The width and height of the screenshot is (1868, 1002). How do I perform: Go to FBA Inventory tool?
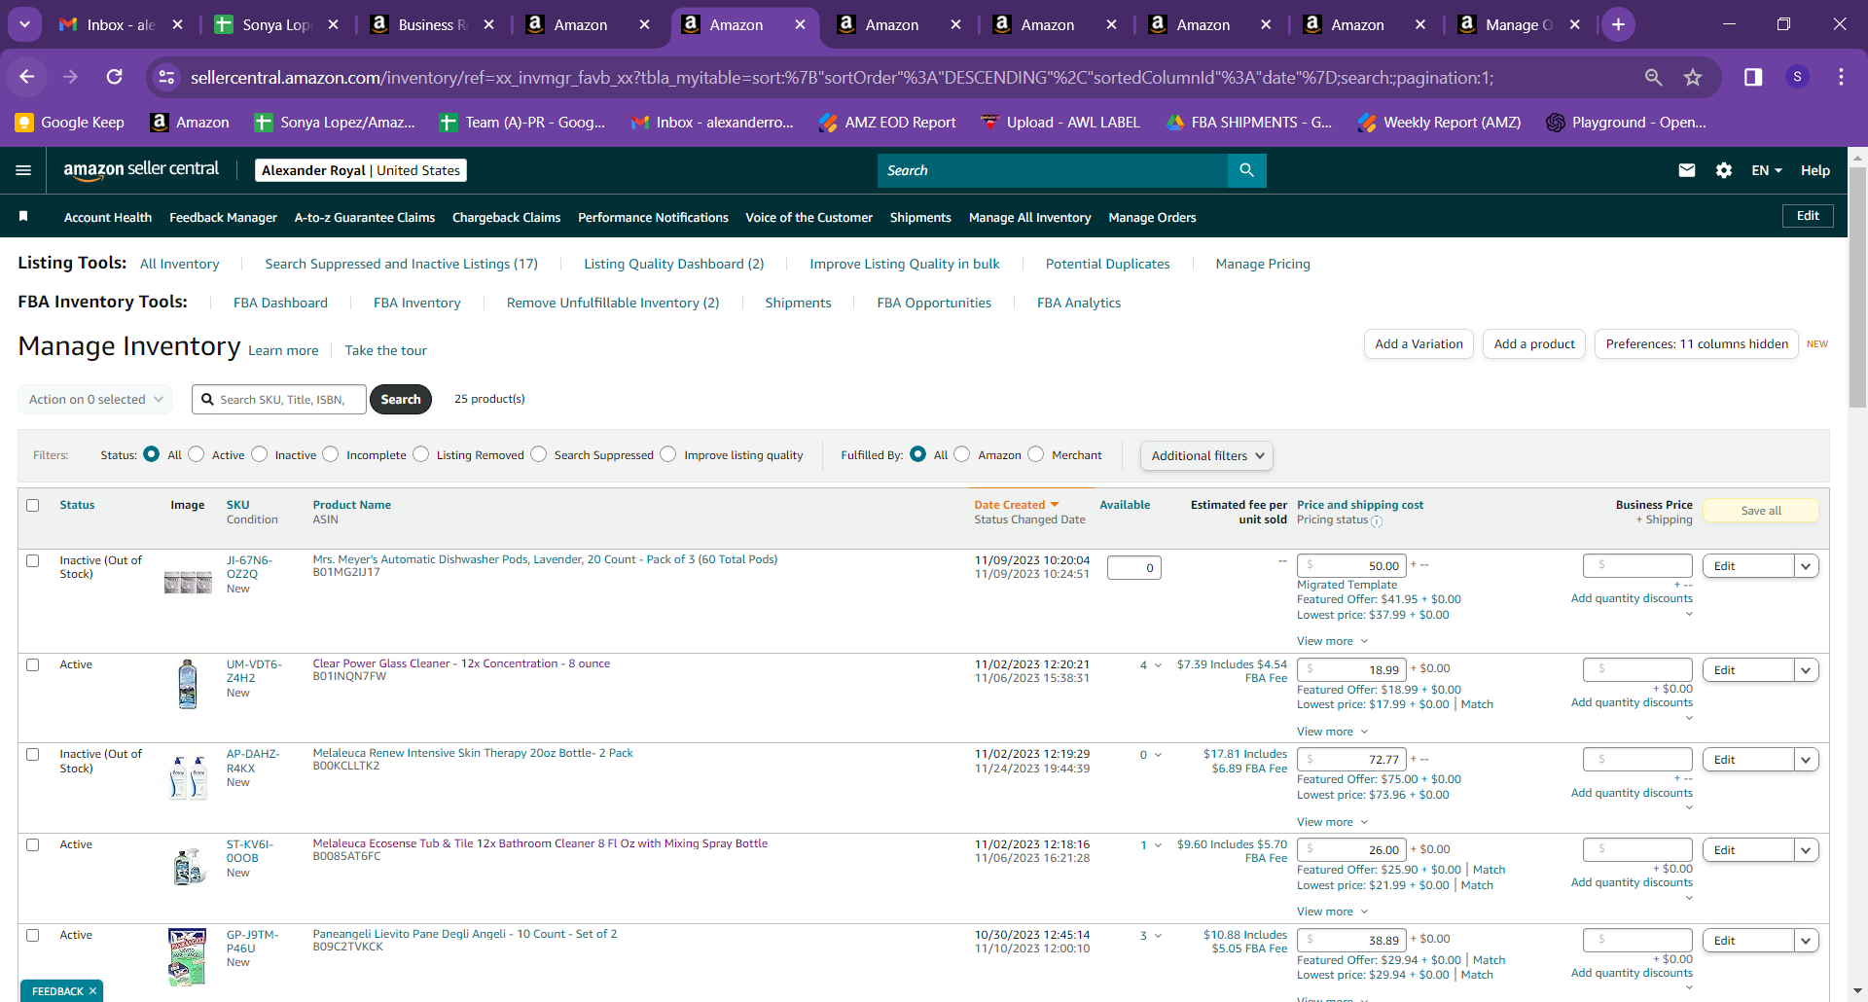tap(416, 303)
